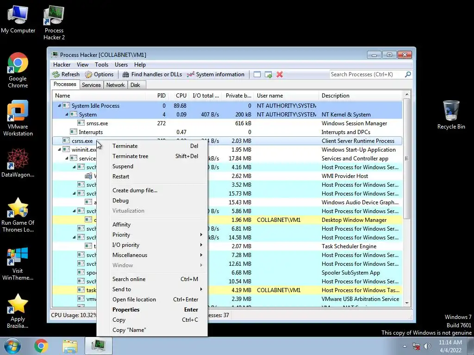Click the find window and thread icon
Viewport: 474px width, 355px height.
point(268,74)
